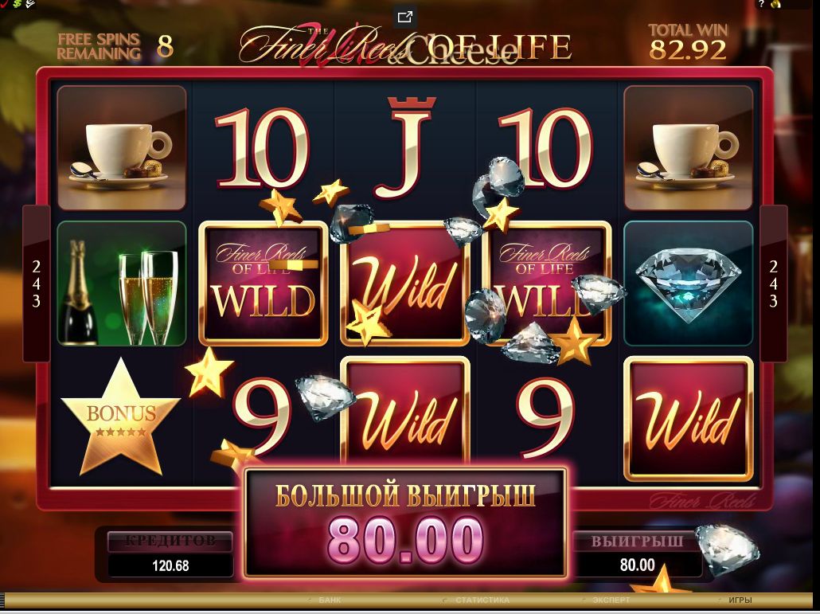
Task: Click the Total Win 82.92 display
Action: click(688, 42)
